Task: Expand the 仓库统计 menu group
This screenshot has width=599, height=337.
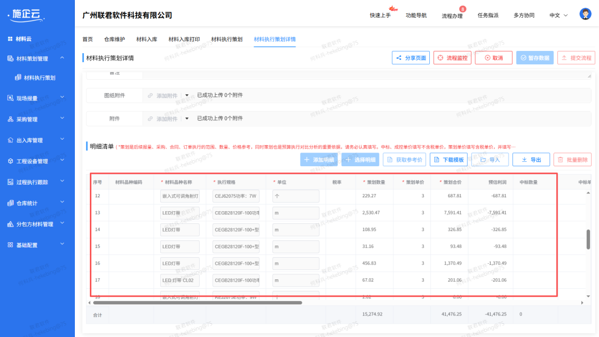Action: coord(62,203)
